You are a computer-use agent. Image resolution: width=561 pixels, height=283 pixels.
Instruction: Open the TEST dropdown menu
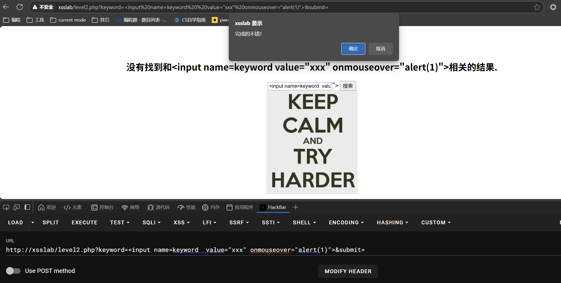pos(120,223)
